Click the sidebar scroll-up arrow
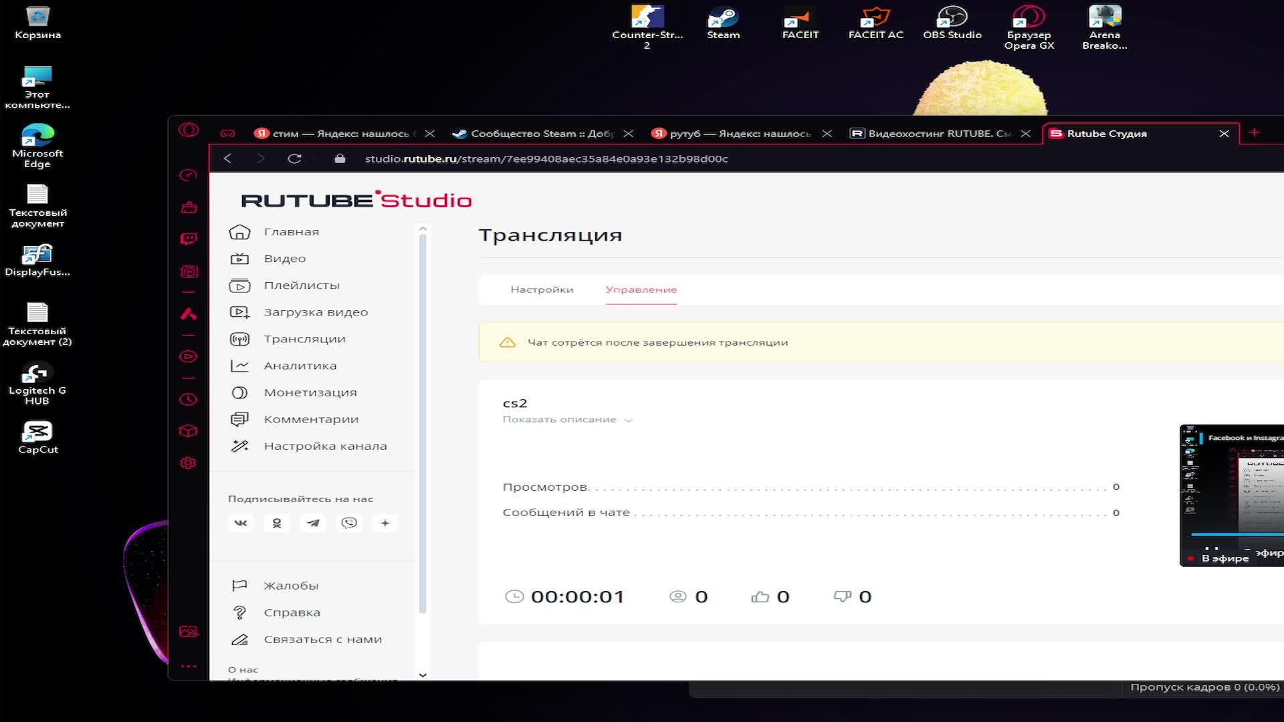Viewport: 1284px width, 722px height. tap(423, 229)
